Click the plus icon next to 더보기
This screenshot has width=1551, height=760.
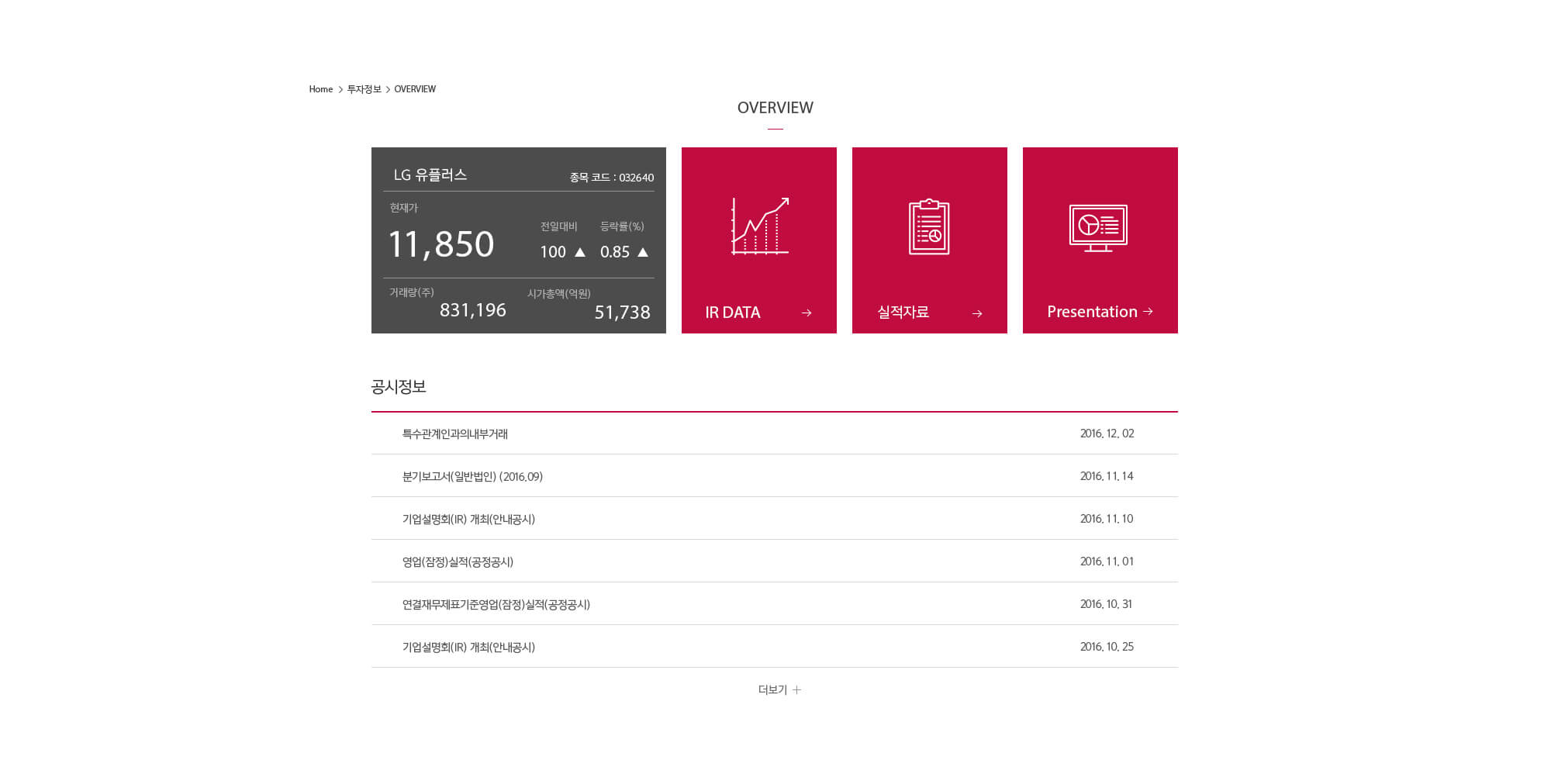(796, 689)
